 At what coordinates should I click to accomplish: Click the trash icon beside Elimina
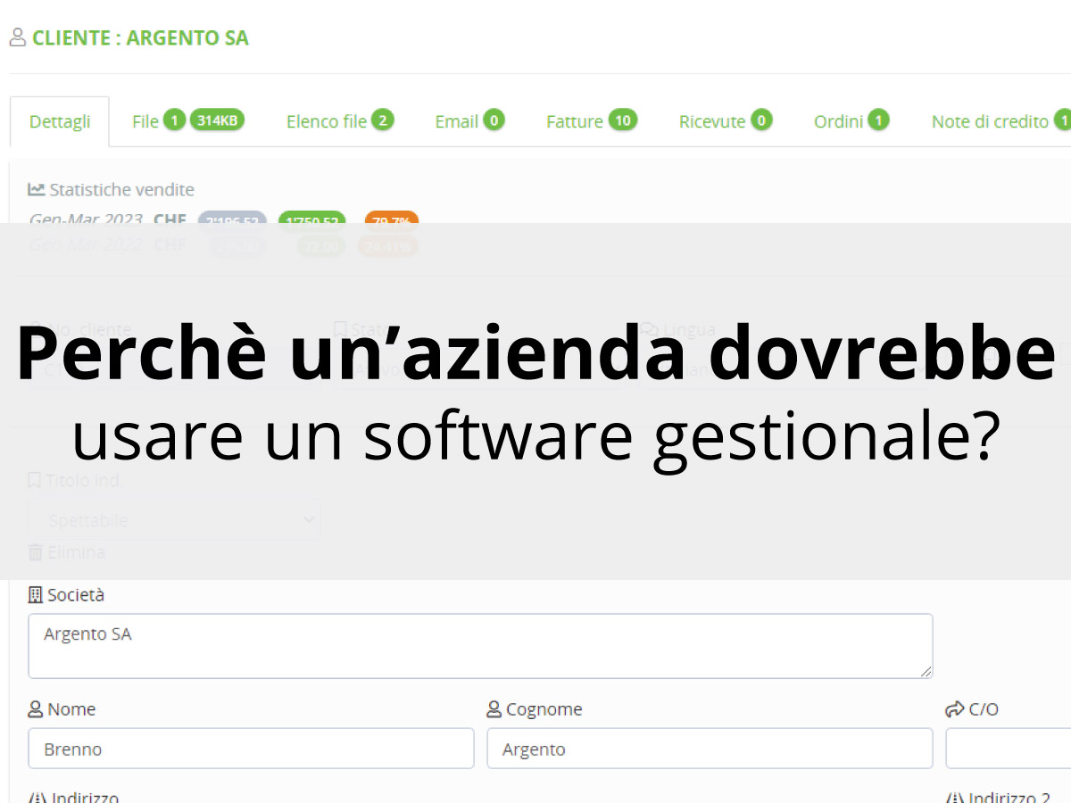(34, 552)
